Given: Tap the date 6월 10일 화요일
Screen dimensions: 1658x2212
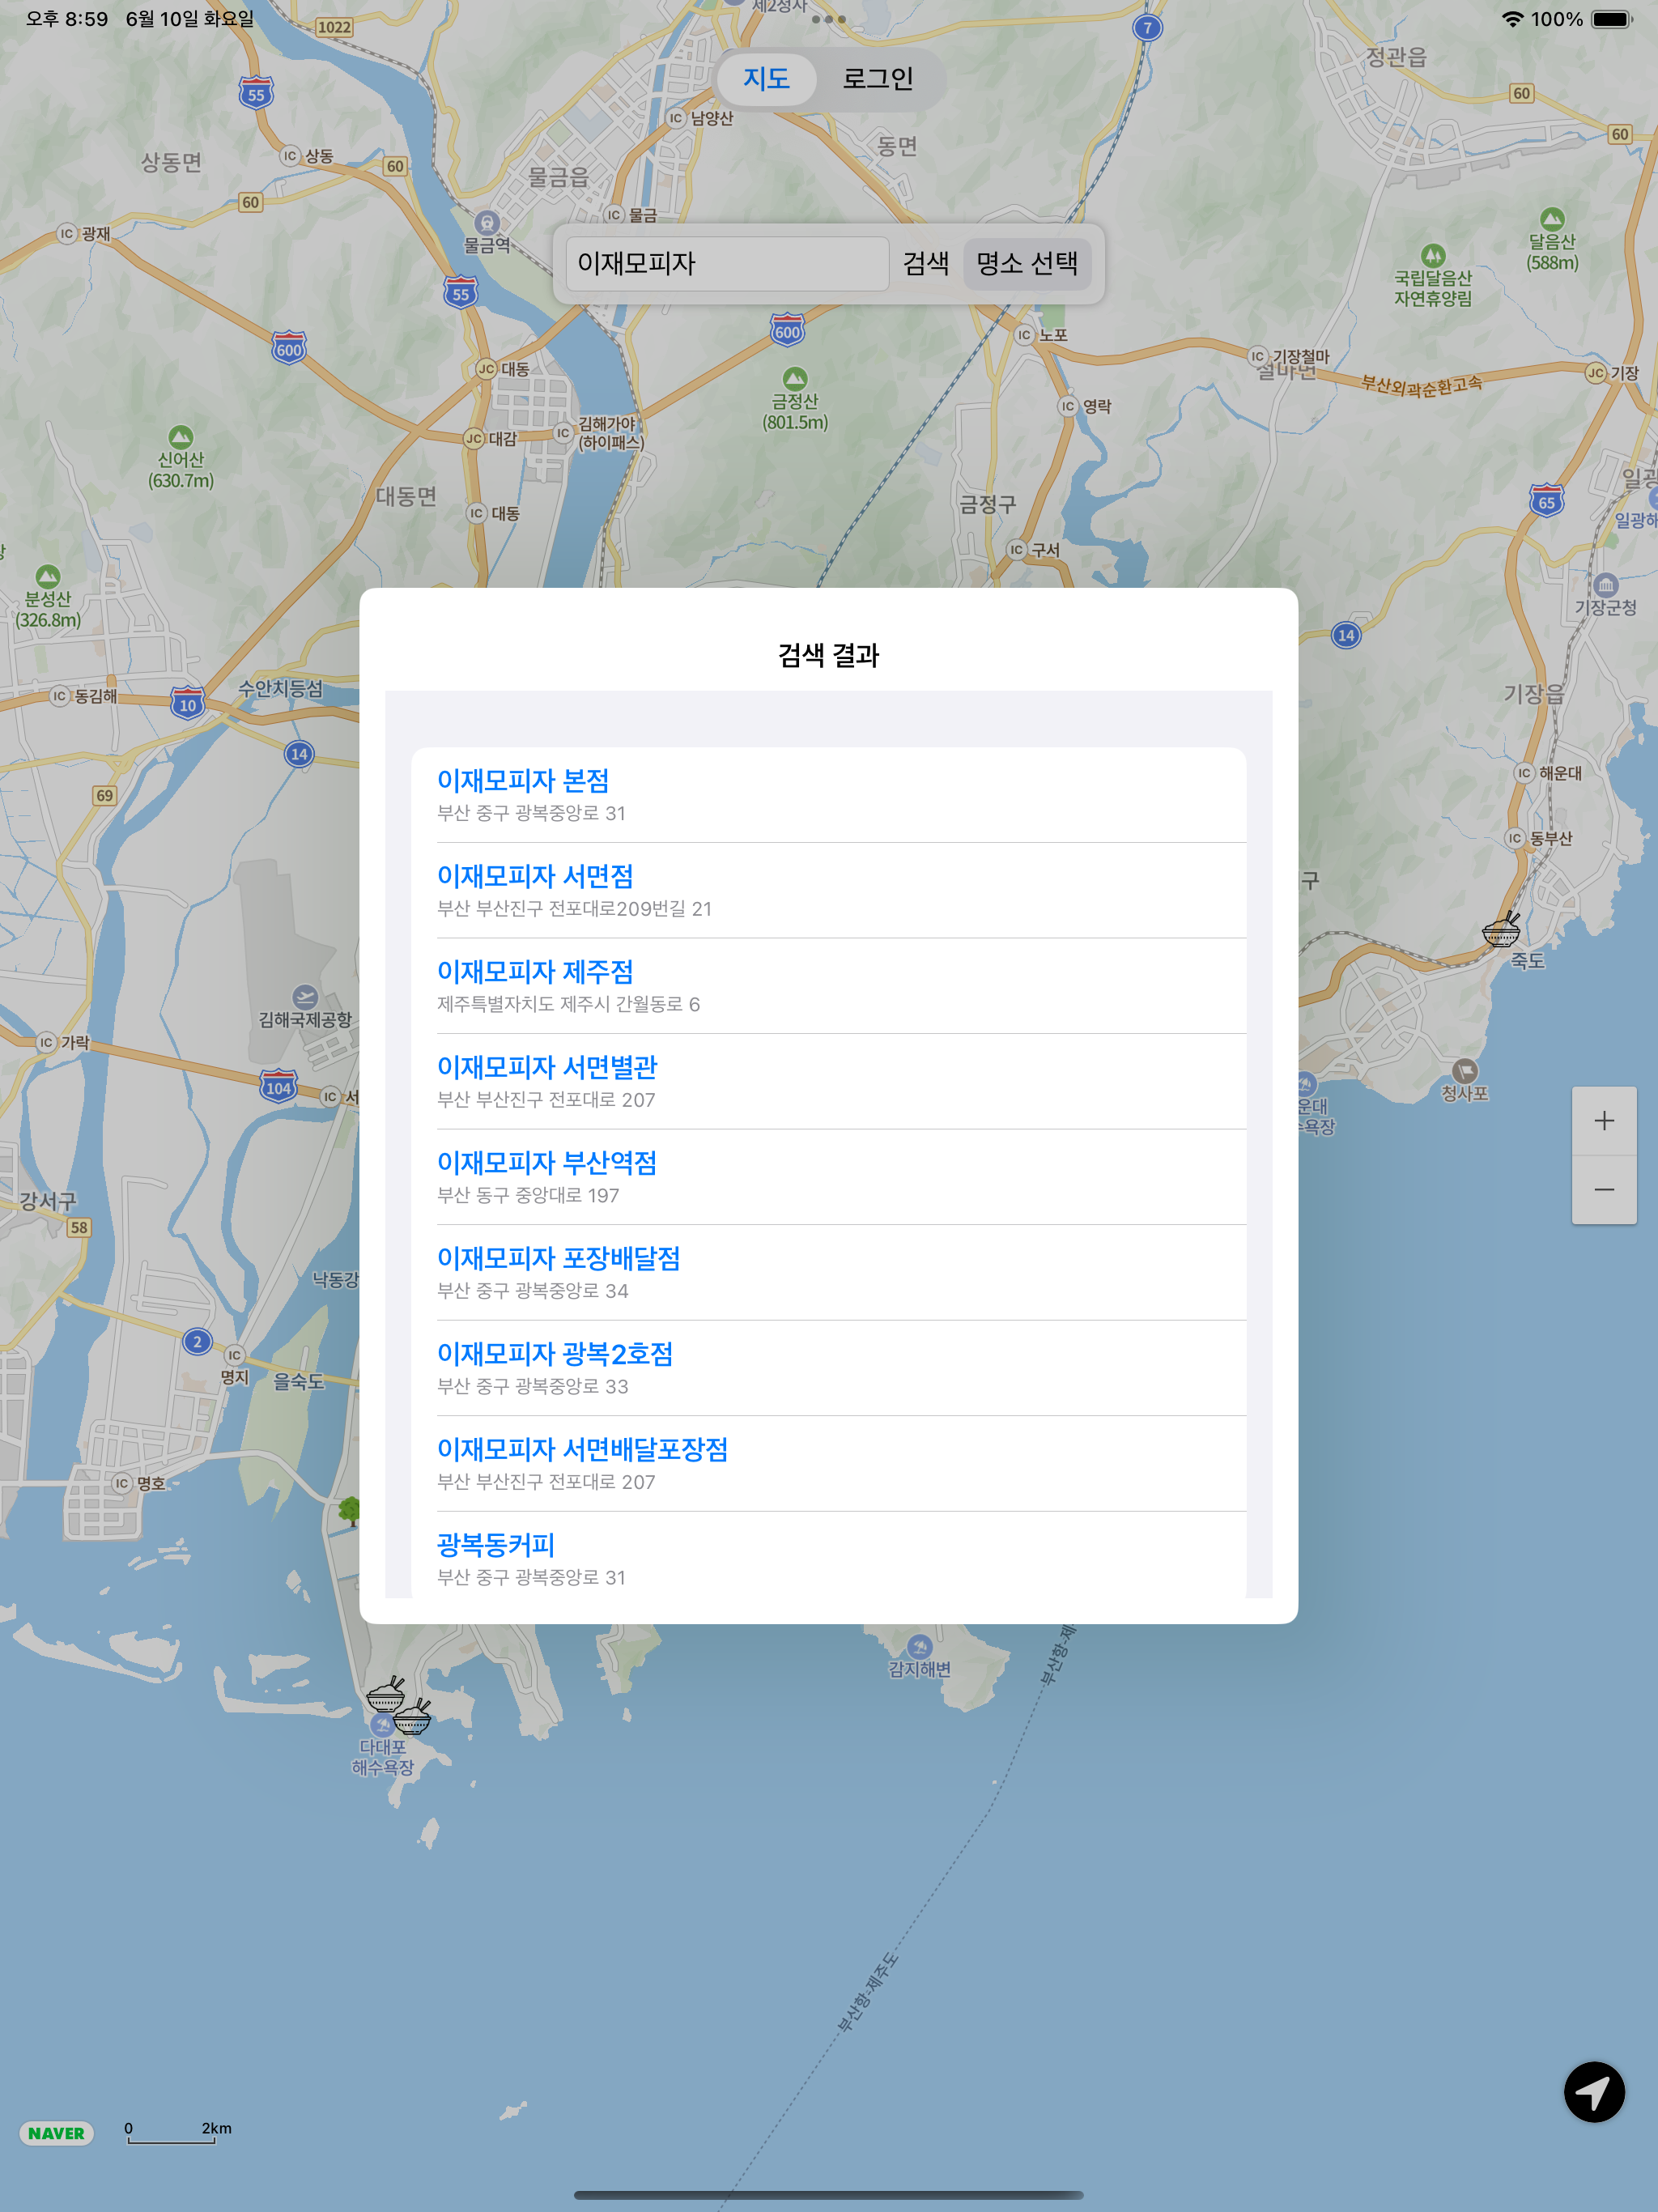Looking at the screenshot, I should coord(190,19).
